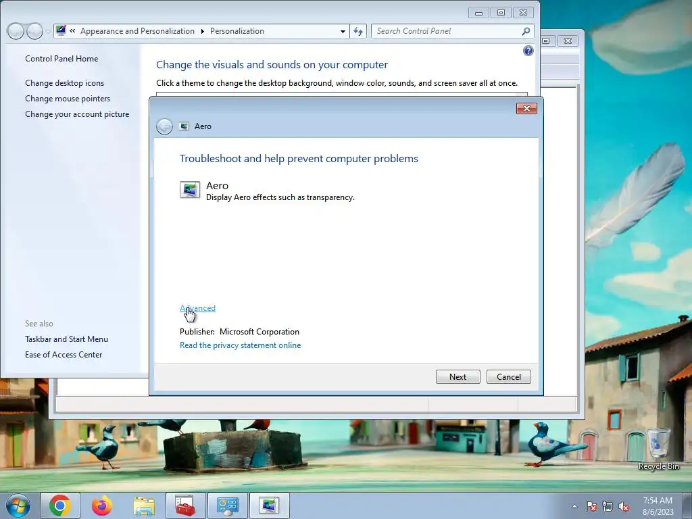Show hidden system tray icons
This screenshot has width=692, height=519.
point(574,507)
